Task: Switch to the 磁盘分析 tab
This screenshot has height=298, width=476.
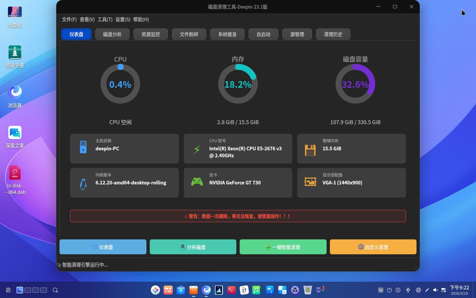Action: click(112, 34)
